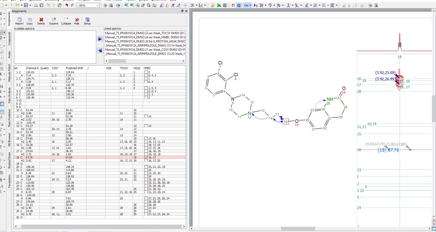The image size is (436, 232).
Task: Tick HMBC checkbox in row 4 C
Action: point(146,91)
